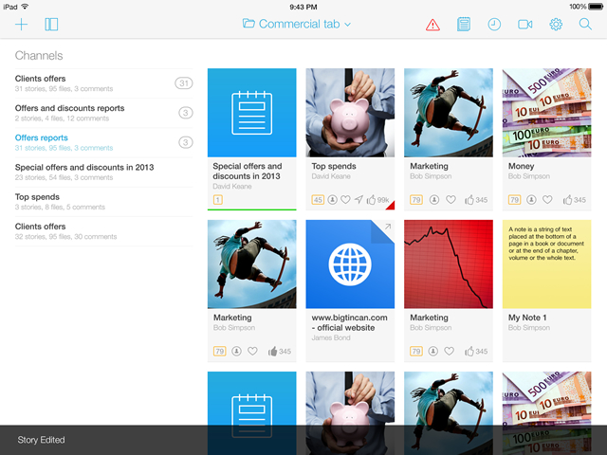Click James Bond author under bigtincan website
This screenshot has height=455, width=607.
pos(331,337)
